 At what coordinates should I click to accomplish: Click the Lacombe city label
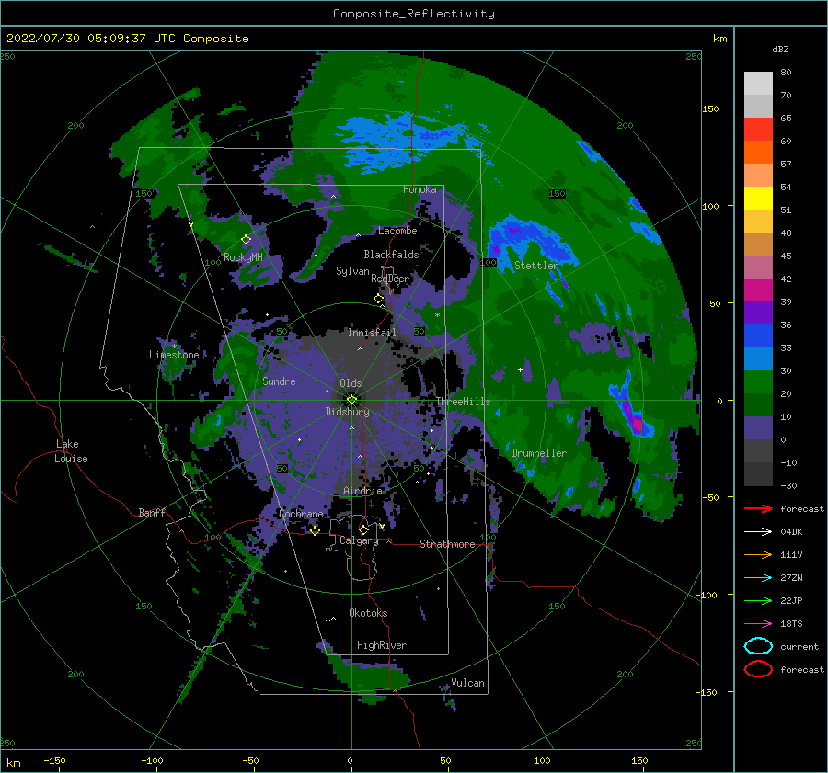[397, 231]
